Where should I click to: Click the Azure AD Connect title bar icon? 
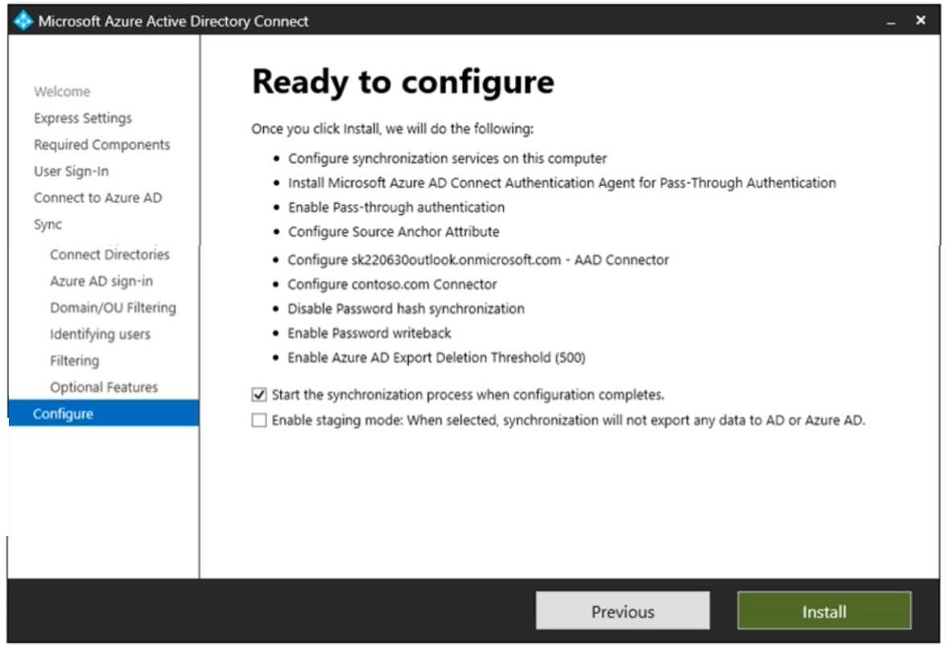23,21
